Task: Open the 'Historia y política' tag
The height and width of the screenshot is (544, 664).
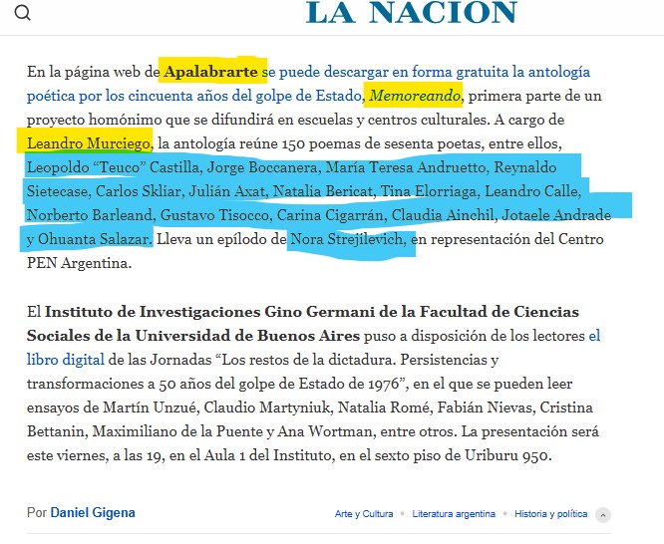Action: click(550, 514)
